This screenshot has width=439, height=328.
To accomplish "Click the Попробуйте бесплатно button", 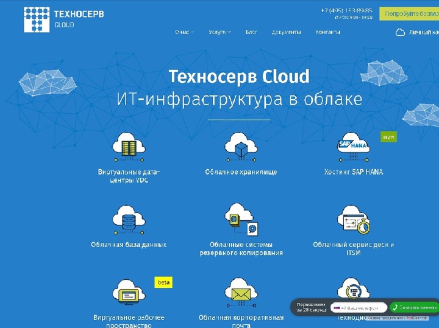I will [409, 13].
